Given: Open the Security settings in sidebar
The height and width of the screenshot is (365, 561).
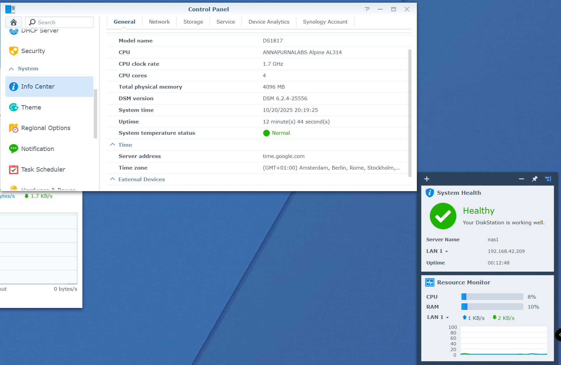Looking at the screenshot, I should (x=33, y=51).
